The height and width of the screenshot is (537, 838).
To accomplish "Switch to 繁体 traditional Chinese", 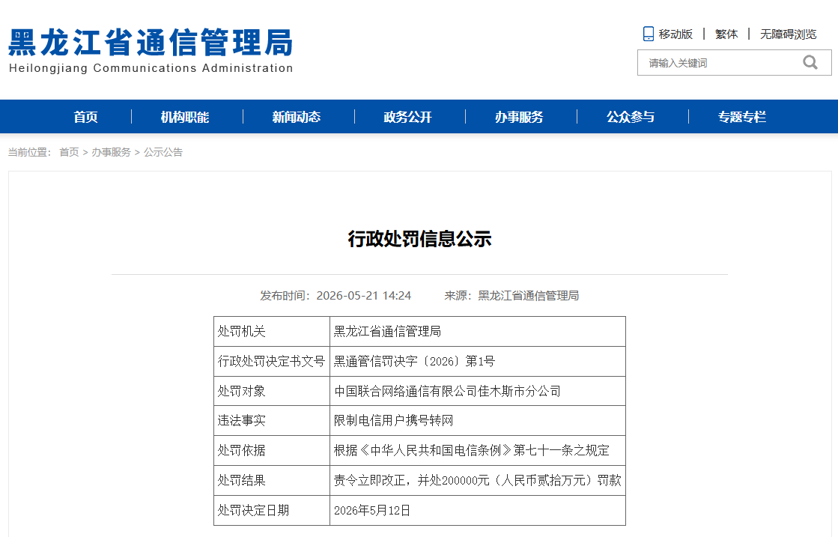I will (x=726, y=34).
